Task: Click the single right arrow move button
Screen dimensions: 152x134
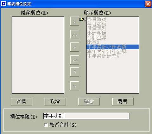Action: tap(74, 21)
